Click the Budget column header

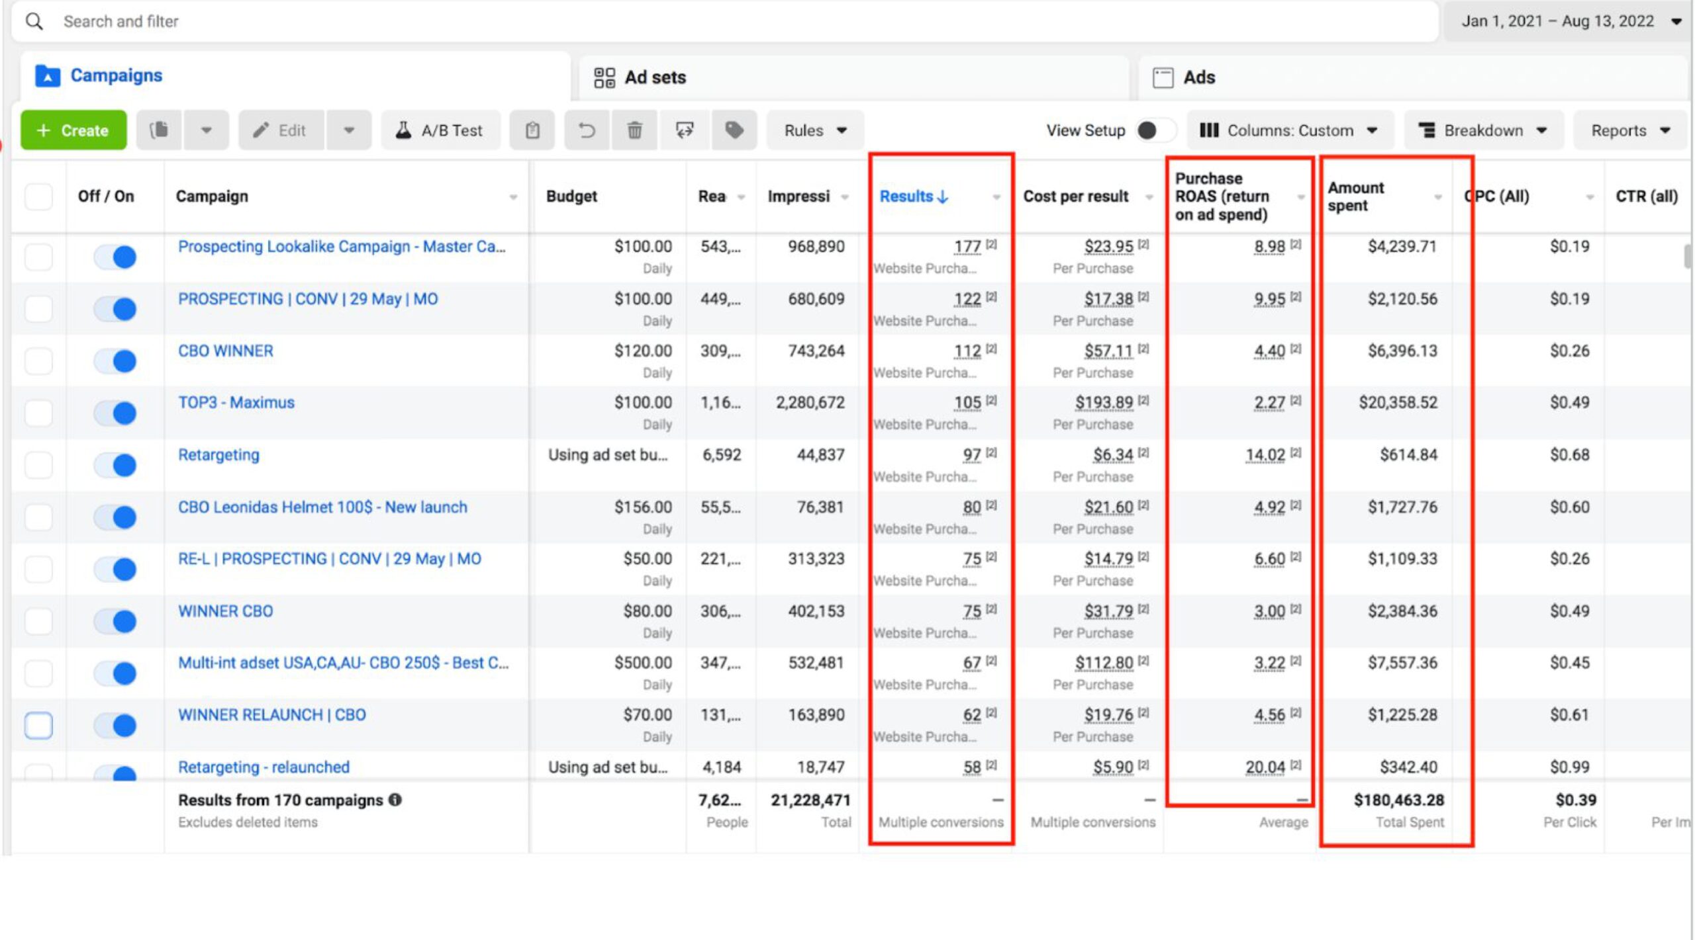571,196
